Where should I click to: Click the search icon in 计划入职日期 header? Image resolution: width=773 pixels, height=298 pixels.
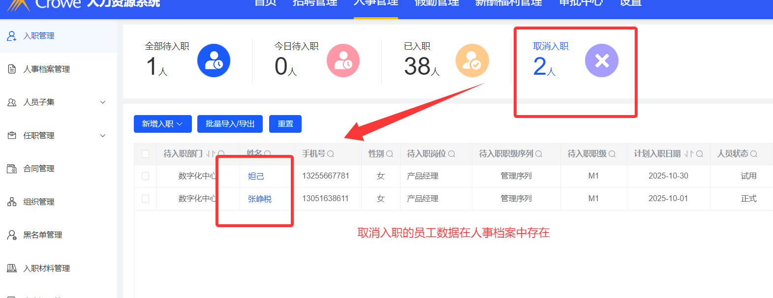click(700, 154)
